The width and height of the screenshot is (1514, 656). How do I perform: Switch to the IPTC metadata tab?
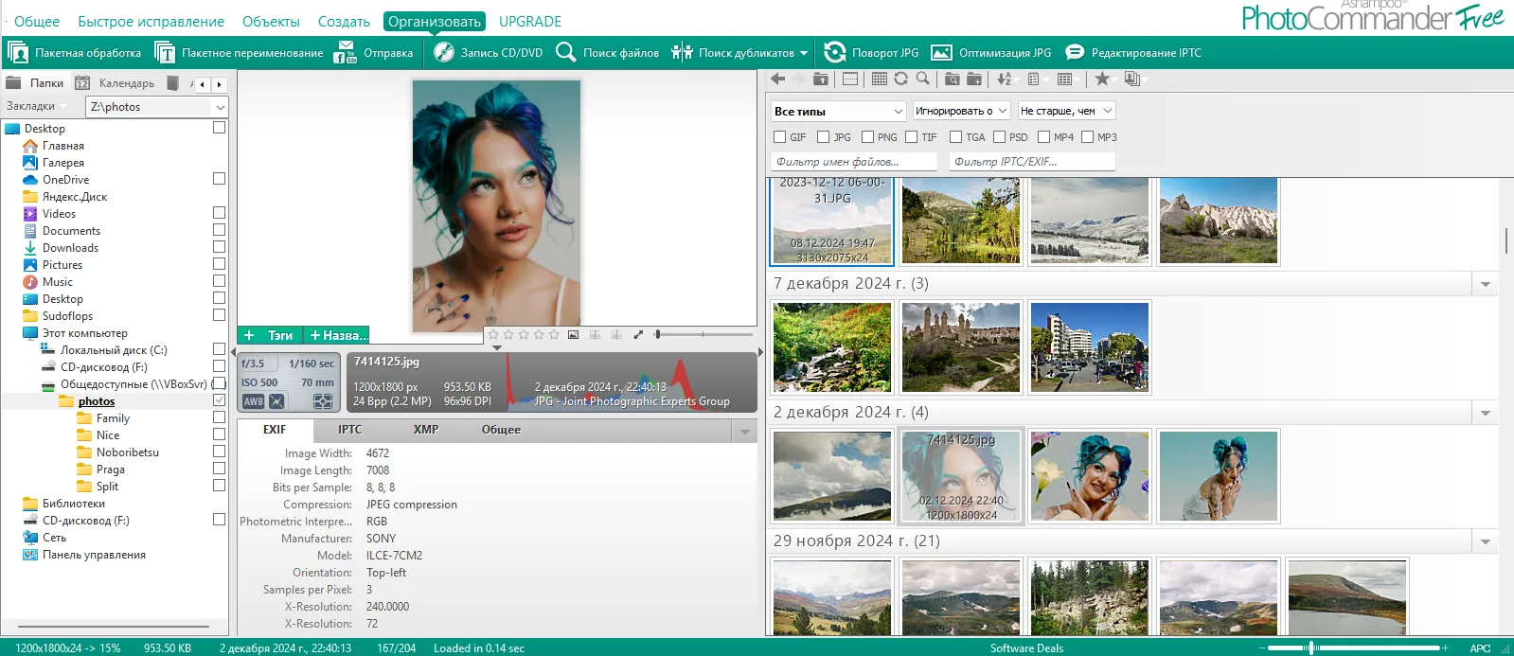pyautogui.click(x=349, y=430)
